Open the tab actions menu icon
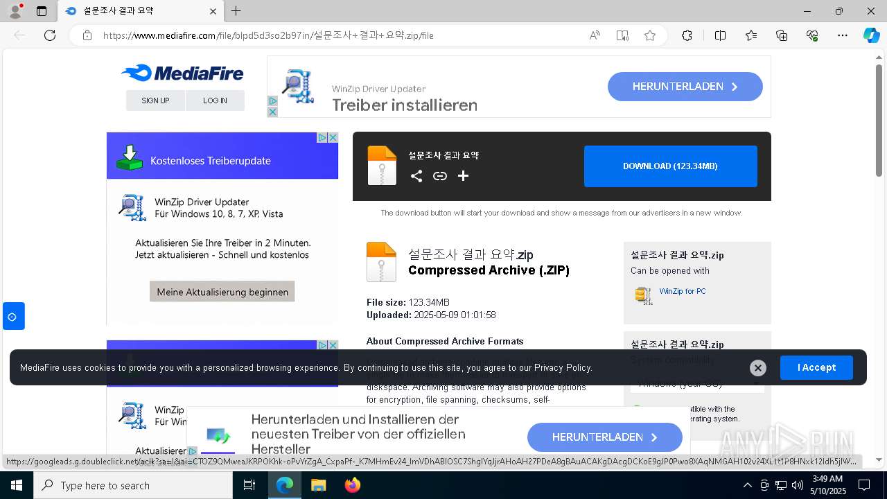 [x=42, y=11]
